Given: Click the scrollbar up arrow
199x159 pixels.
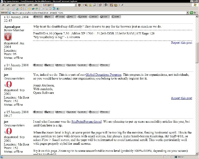Looking at the screenshot, I should click(x=197, y=16).
